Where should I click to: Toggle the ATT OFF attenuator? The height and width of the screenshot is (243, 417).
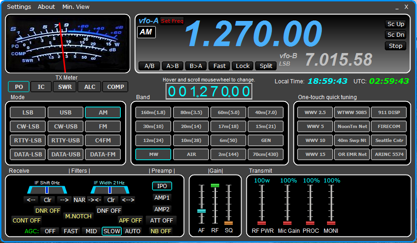pos(161,220)
